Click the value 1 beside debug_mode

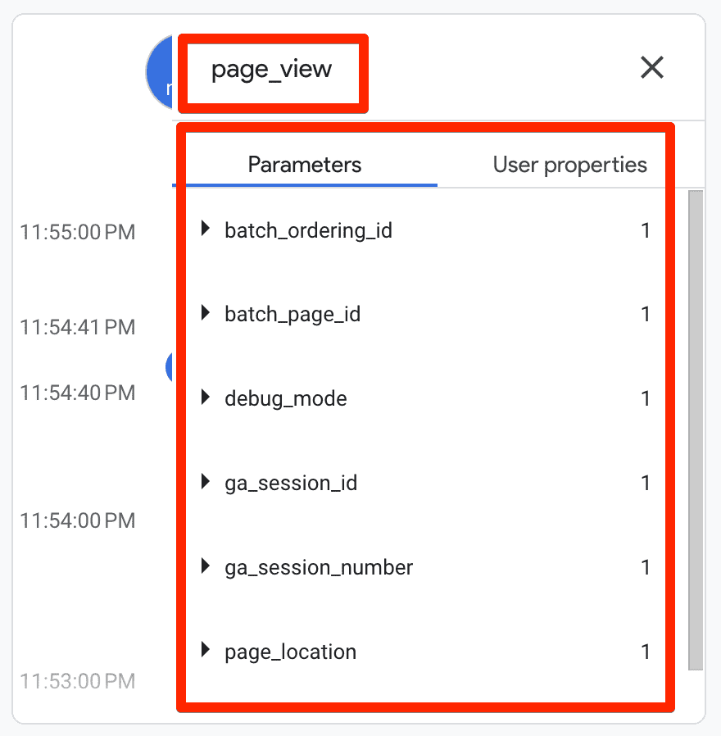coord(646,398)
